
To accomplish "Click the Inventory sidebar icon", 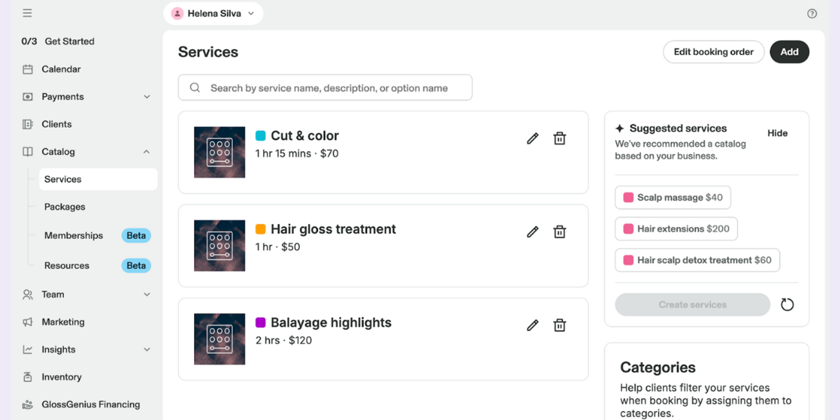I will [x=28, y=377].
